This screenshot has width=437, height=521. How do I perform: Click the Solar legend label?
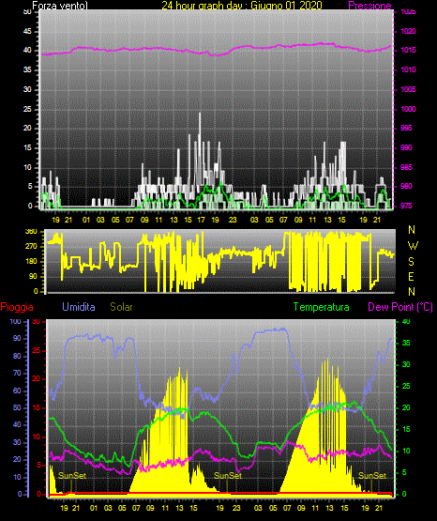[122, 307]
